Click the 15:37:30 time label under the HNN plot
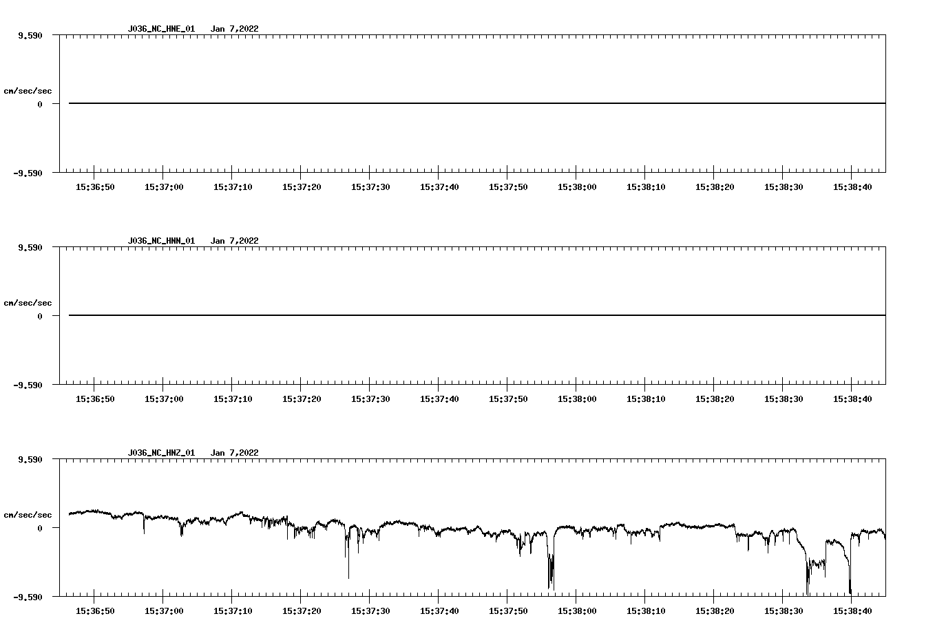The height and width of the screenshot is (636, 935). point(370,399)
